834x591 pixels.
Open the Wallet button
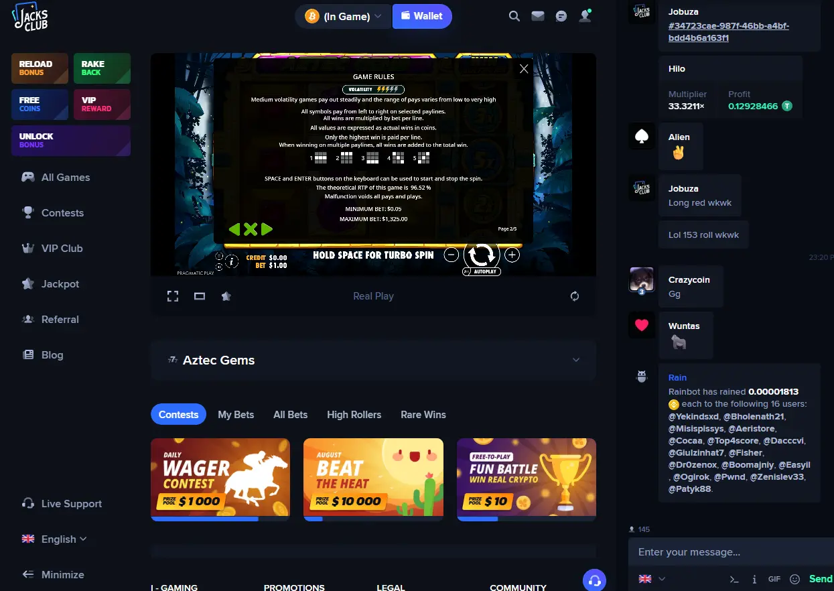point(422,16)
